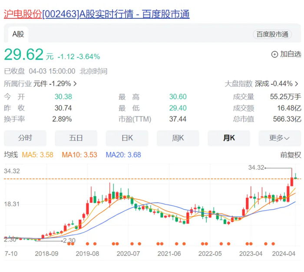The image size is (304, 272).
Task: Click the 已收盘 04-03 15:00:00 status text
Action: 40,71
